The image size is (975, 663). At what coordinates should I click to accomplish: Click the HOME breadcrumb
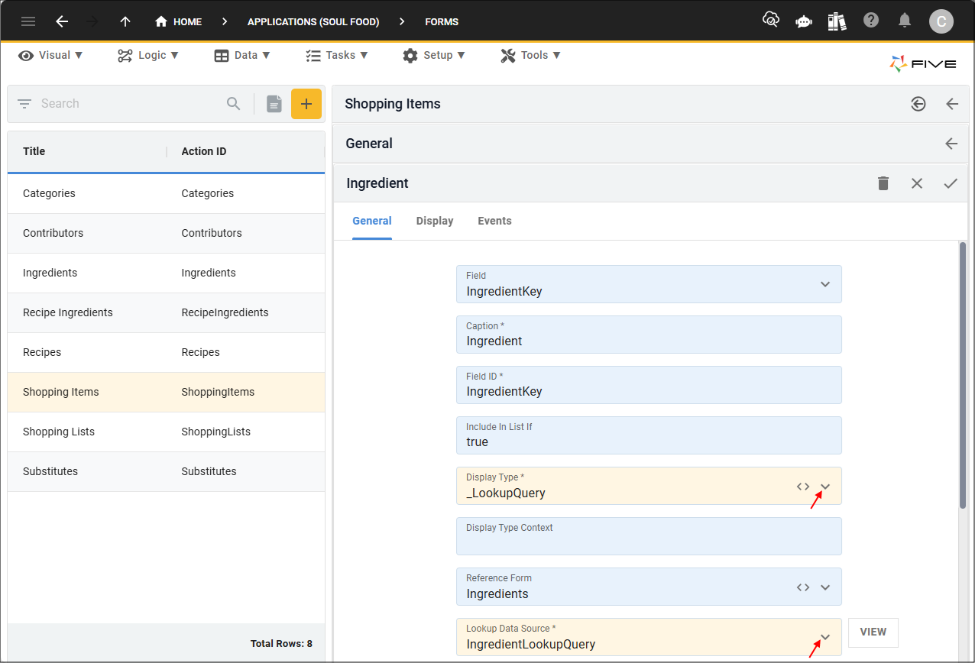(x=179, y=21)
